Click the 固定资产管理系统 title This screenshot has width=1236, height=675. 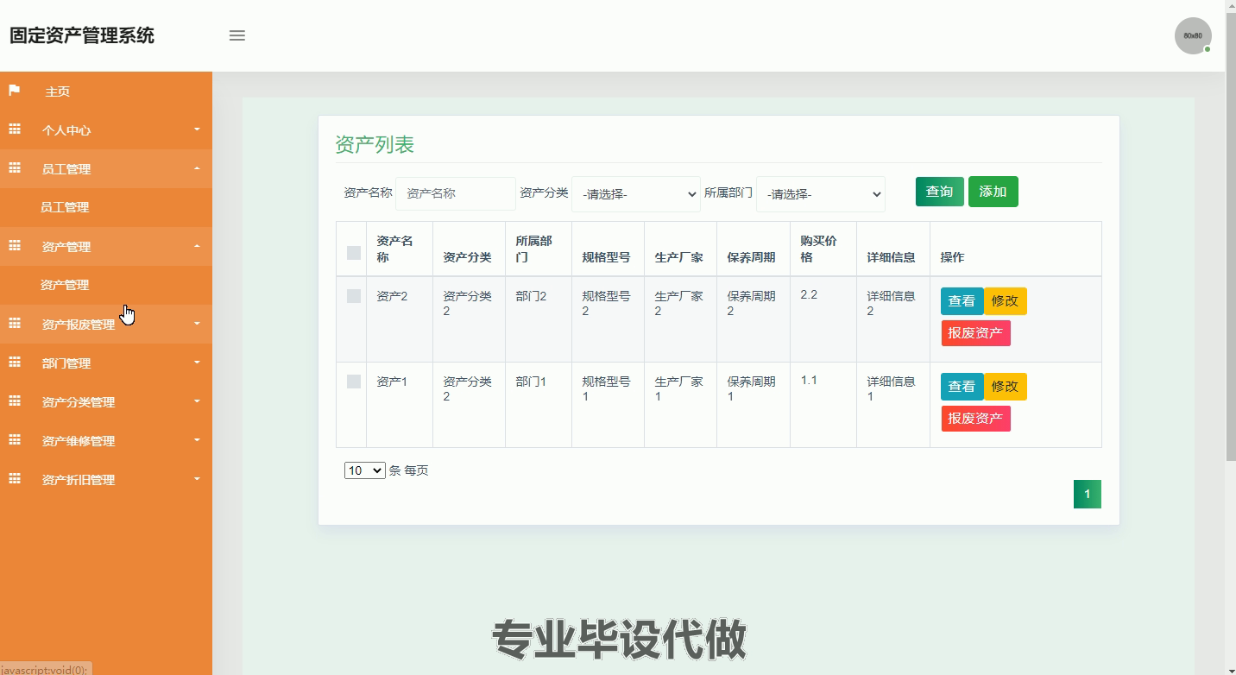(x=82, y=35)
